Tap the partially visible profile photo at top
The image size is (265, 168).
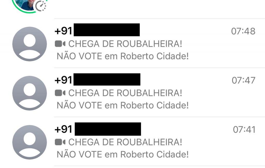26,4
